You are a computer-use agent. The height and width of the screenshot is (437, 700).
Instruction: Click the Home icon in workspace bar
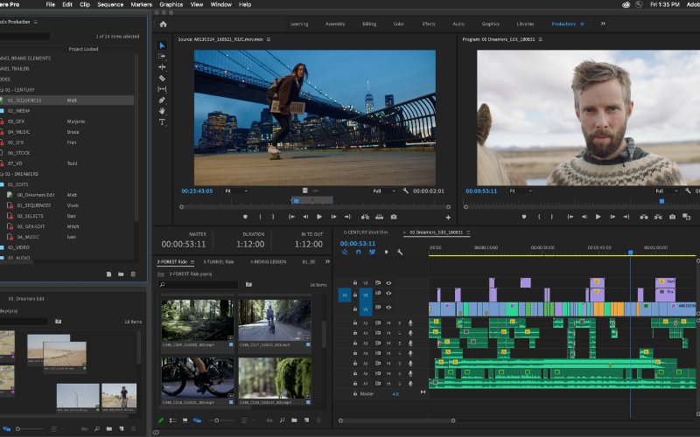coord(163,24)
